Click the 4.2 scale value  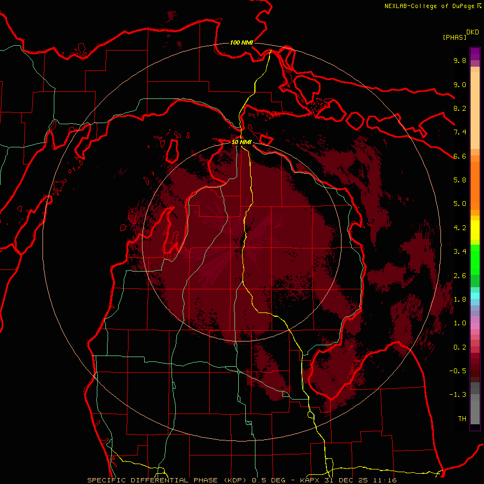pyautogui.click(x=460, y=228)
